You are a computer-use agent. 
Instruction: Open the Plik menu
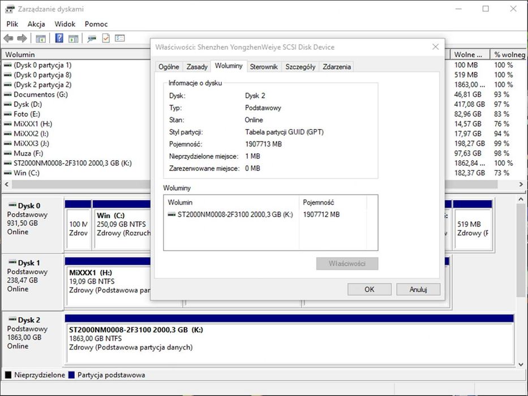pyautogui.click(x=12, y=24)
